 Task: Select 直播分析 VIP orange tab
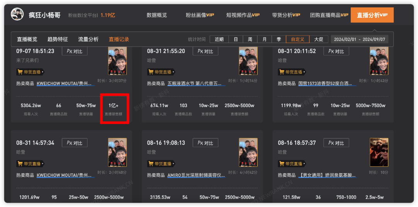tap(372, 15)
